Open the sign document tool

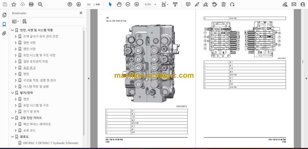pyautogui.click(x=206, y=4)
